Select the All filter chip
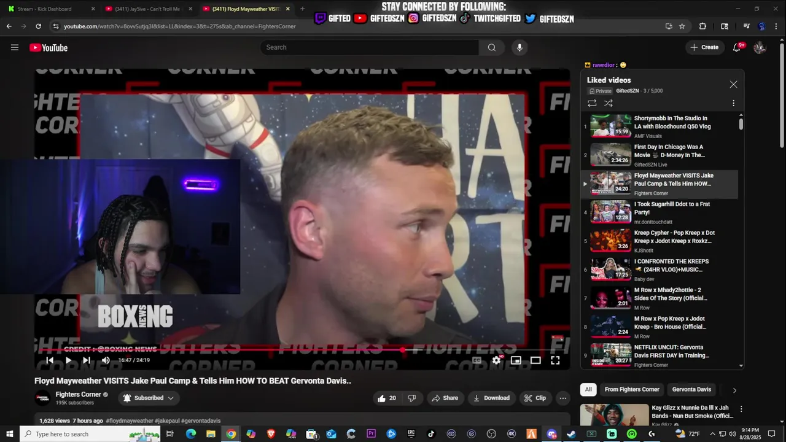Image resolution: width=786 pixels, height=442 pixels. (588, 389)
